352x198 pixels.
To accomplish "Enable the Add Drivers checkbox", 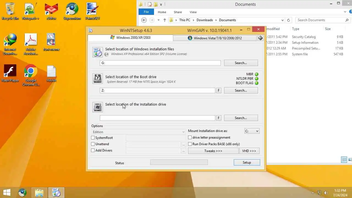I will [93, 150].
